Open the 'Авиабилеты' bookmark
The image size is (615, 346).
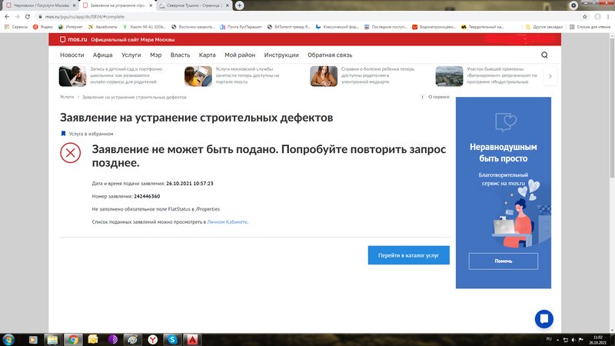tap(103, 27)
